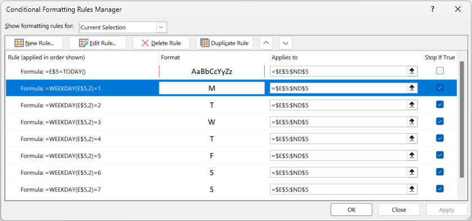Click AaBbCcYyZz format preview
The width and height of the screenshot is (472, 221).
[x=212, y=71]
